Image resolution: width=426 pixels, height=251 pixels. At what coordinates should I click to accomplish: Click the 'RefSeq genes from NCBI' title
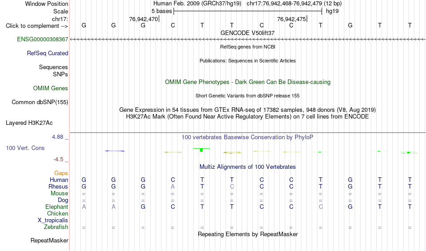(x=248, y=47)
